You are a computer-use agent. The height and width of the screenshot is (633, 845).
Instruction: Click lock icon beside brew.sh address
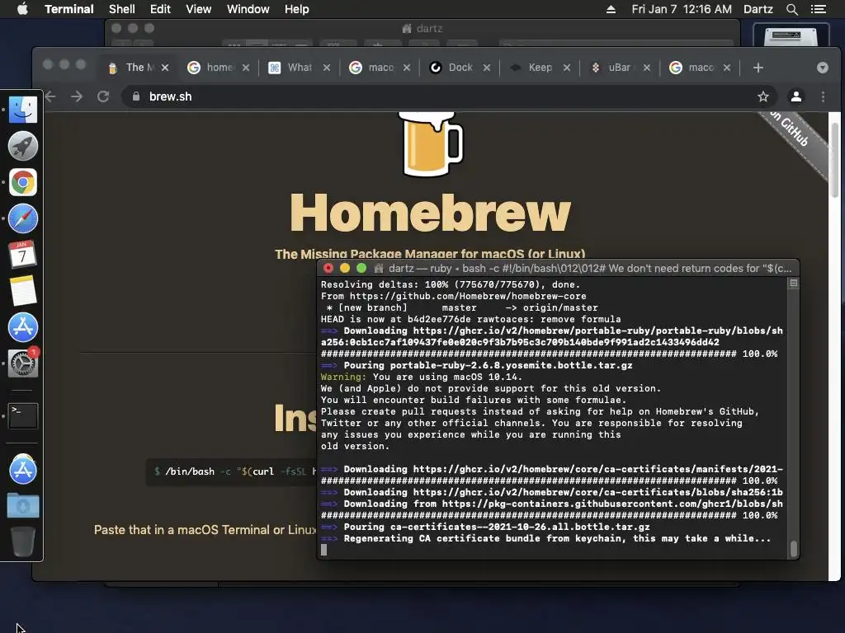click(x=136, y=96)
